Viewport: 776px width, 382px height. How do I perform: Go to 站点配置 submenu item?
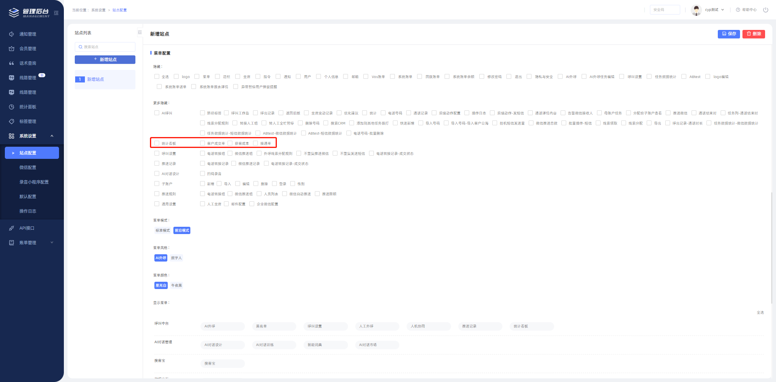click(x=32, y=153)
